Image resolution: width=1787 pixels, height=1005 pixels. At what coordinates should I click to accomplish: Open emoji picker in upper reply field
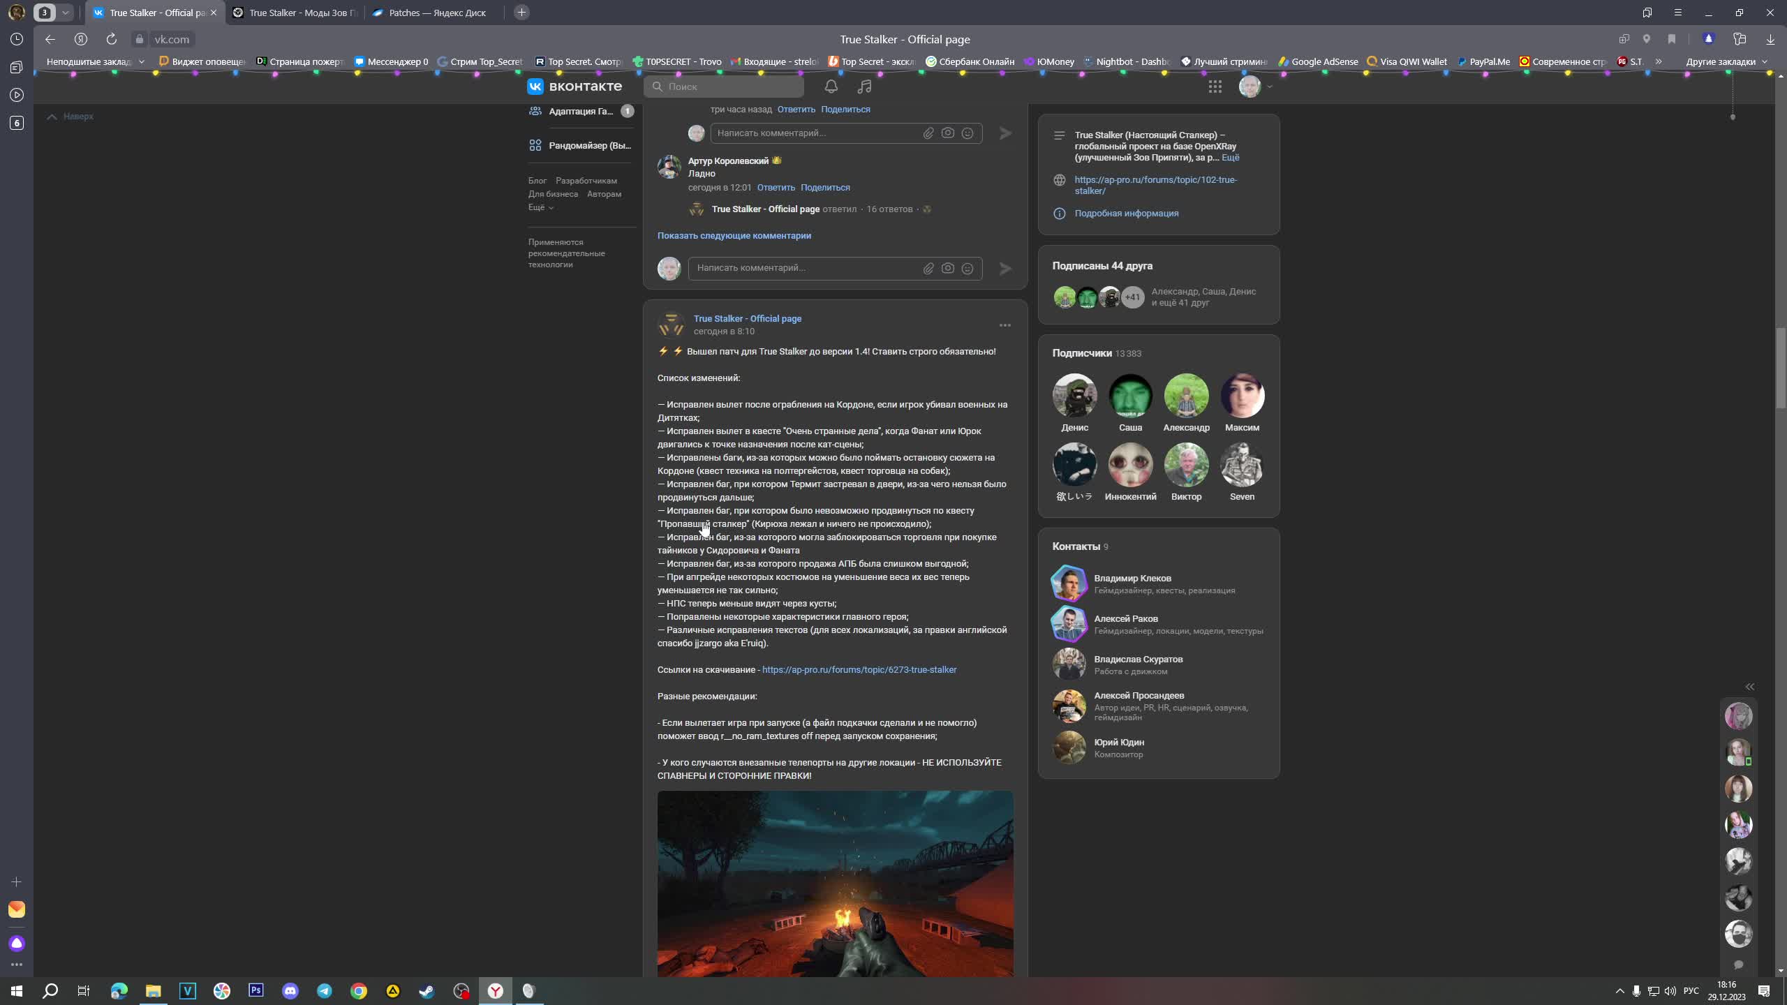[x=967, y=133]
